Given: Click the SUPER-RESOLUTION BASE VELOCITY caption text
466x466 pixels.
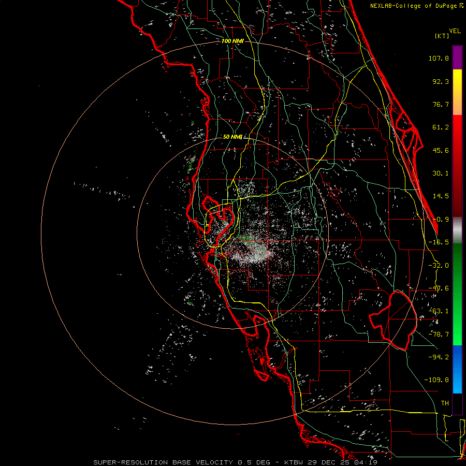Looking at the screenshot, I should pos(163,462).
